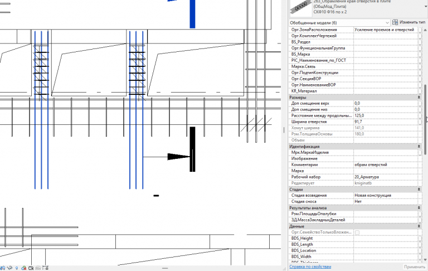Viewport: 428px width, 271px height.
Task: Toggle the Орг.СемействоТолькоВложен checkbox
Action: click(x=357, y=232)
